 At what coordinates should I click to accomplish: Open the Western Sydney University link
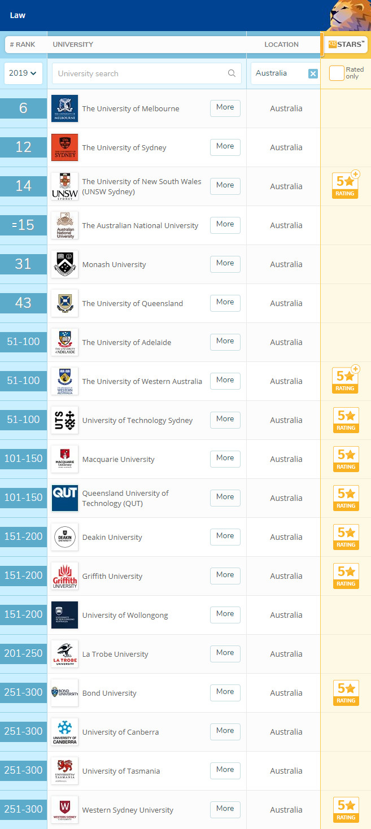(128, 810)
